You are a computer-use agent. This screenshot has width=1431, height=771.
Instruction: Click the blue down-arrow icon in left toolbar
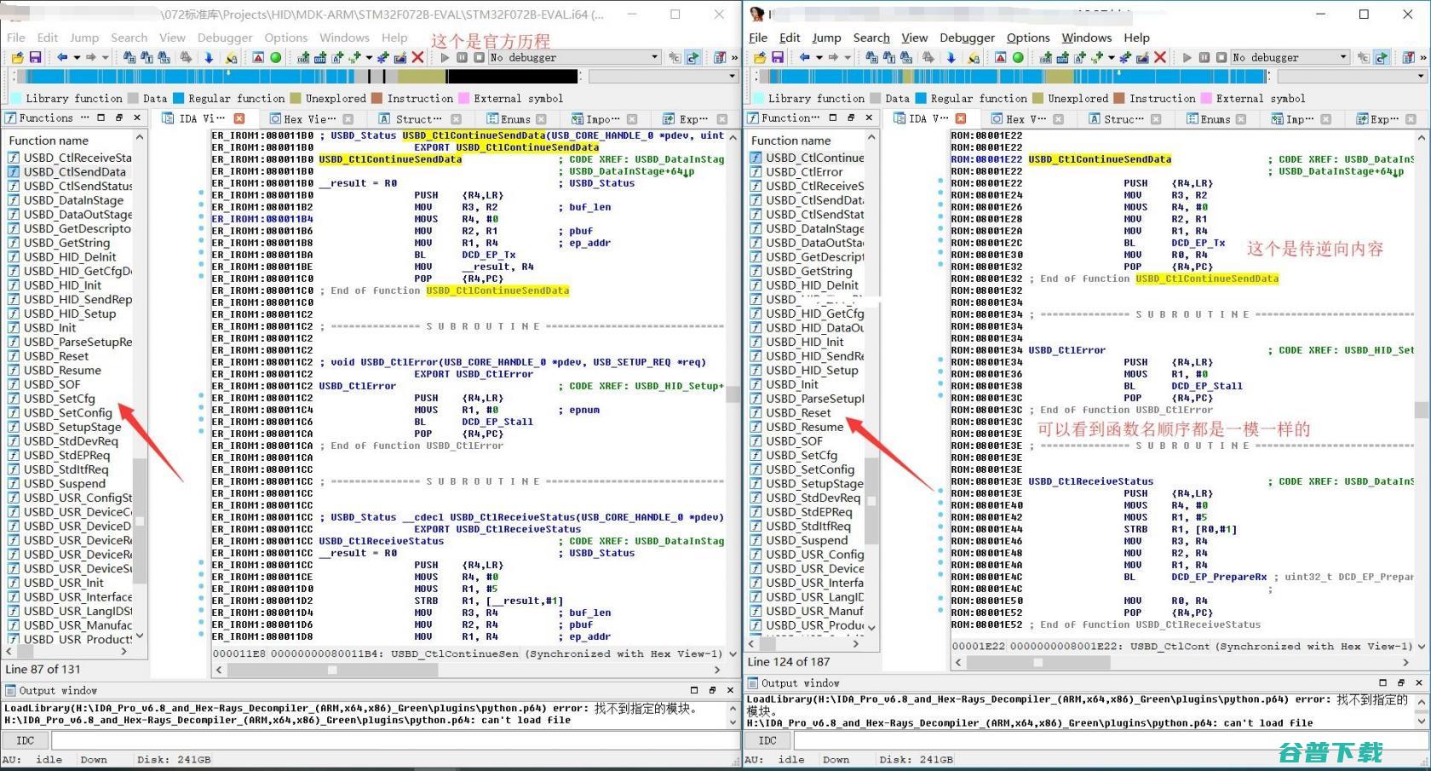tap(209, 57)
